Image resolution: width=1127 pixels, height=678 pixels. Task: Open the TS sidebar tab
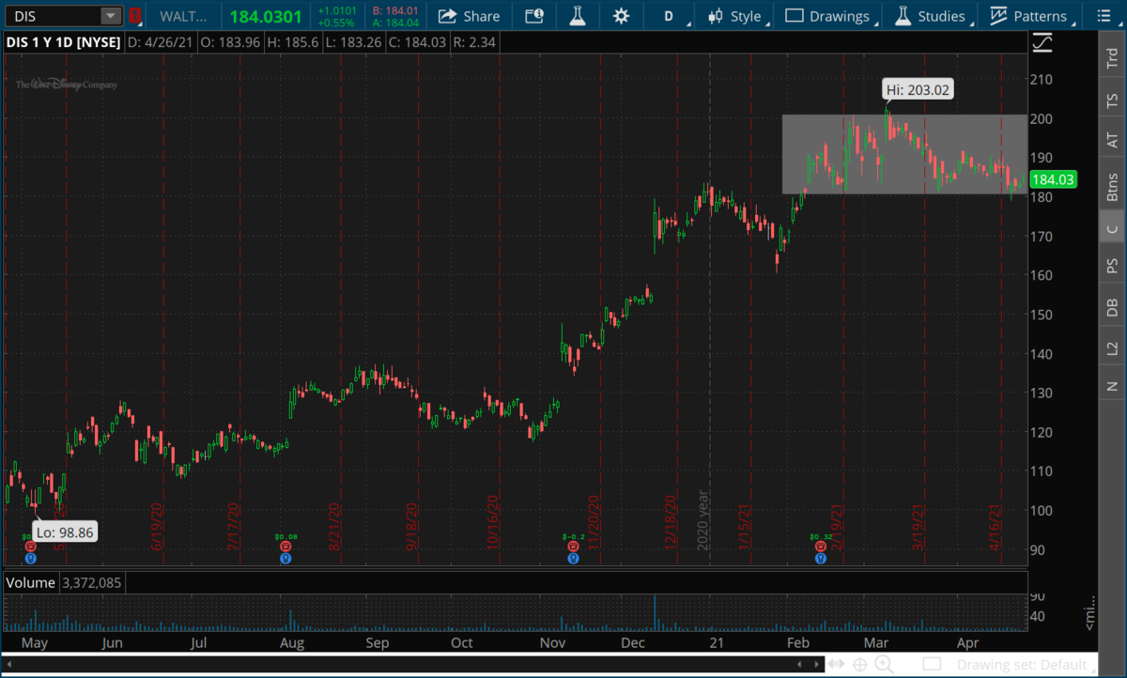(1112, 100)
